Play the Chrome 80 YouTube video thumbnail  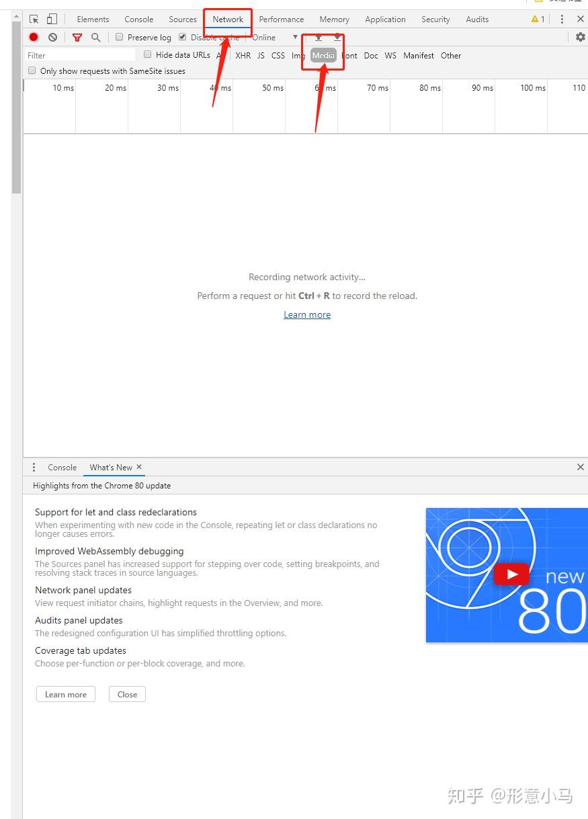tap(513, 574)
